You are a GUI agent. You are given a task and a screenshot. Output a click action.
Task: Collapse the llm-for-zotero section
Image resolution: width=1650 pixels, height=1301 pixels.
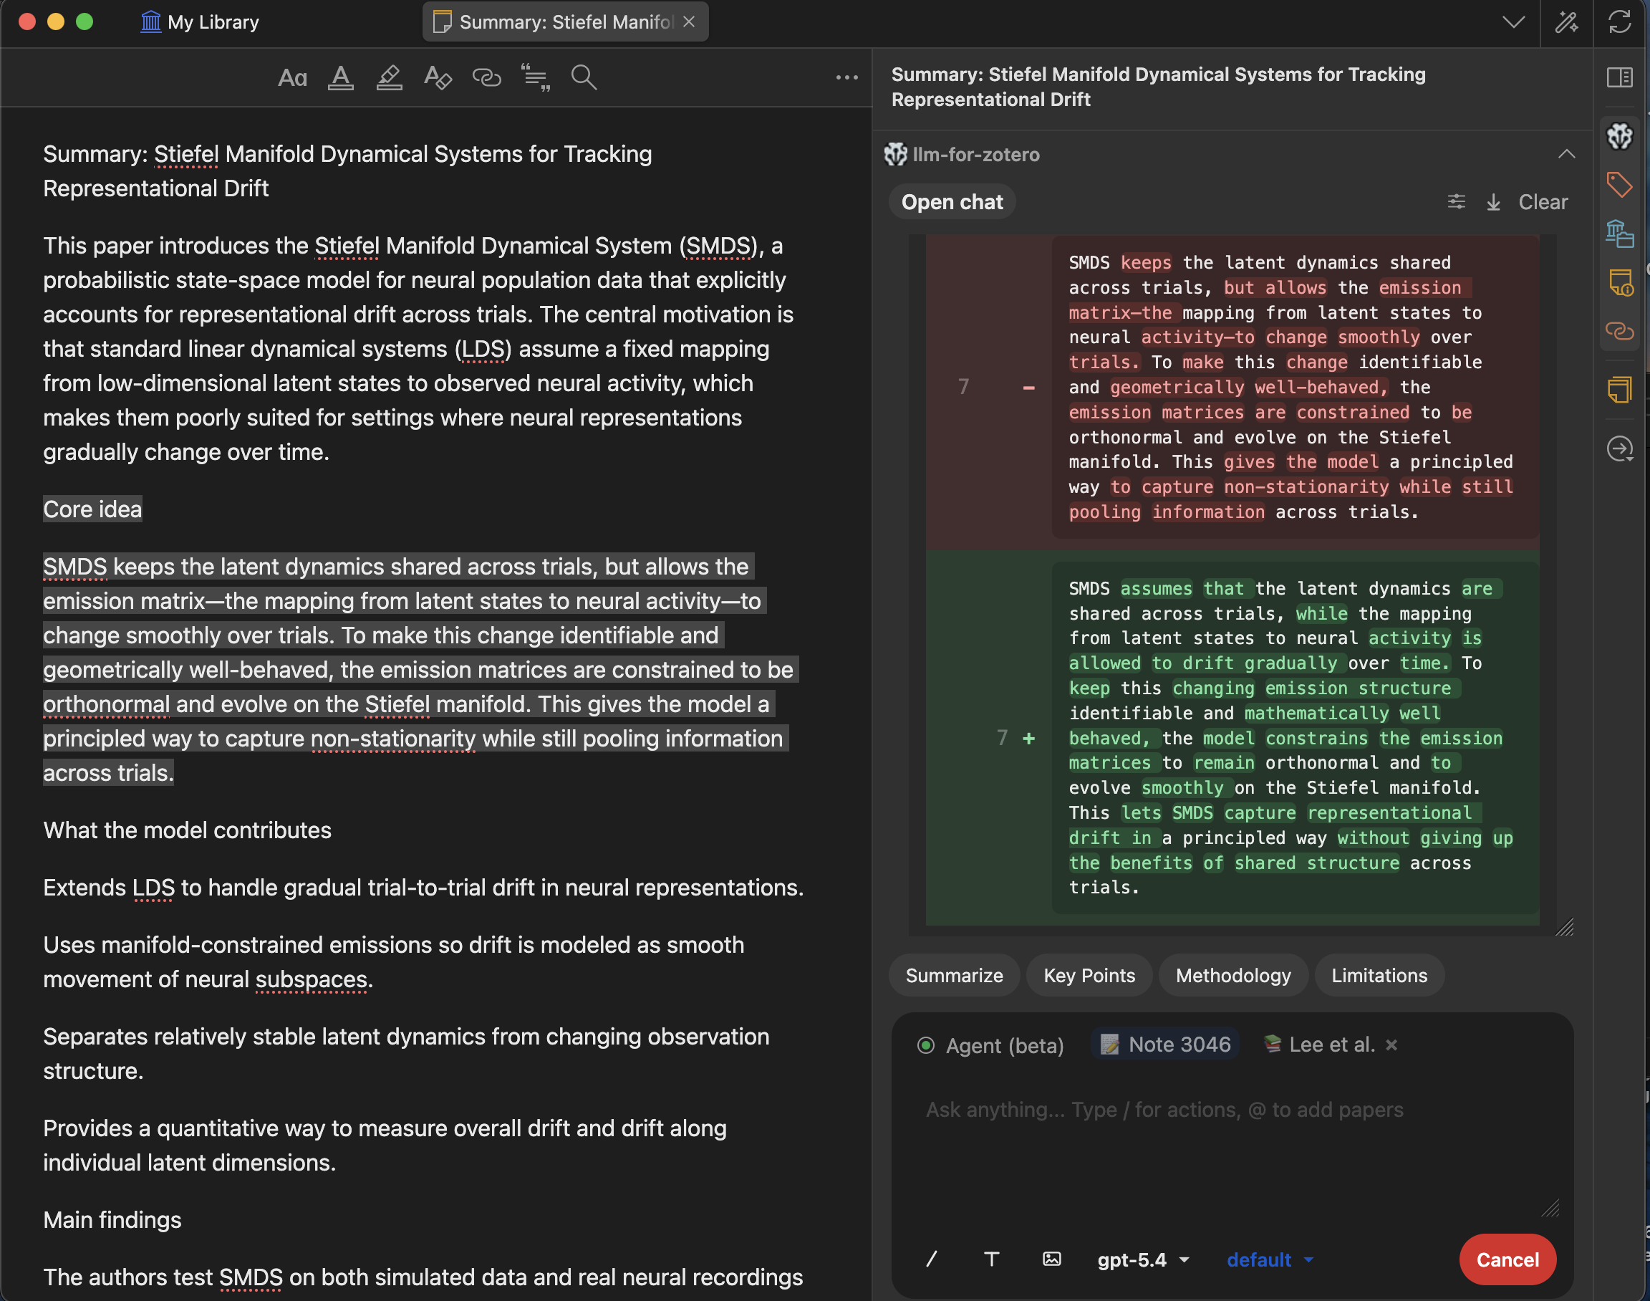pos(1566,155)
